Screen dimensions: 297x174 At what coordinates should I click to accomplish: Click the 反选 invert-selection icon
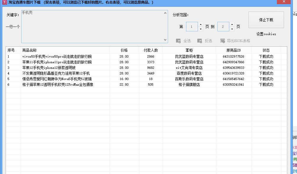200,41
